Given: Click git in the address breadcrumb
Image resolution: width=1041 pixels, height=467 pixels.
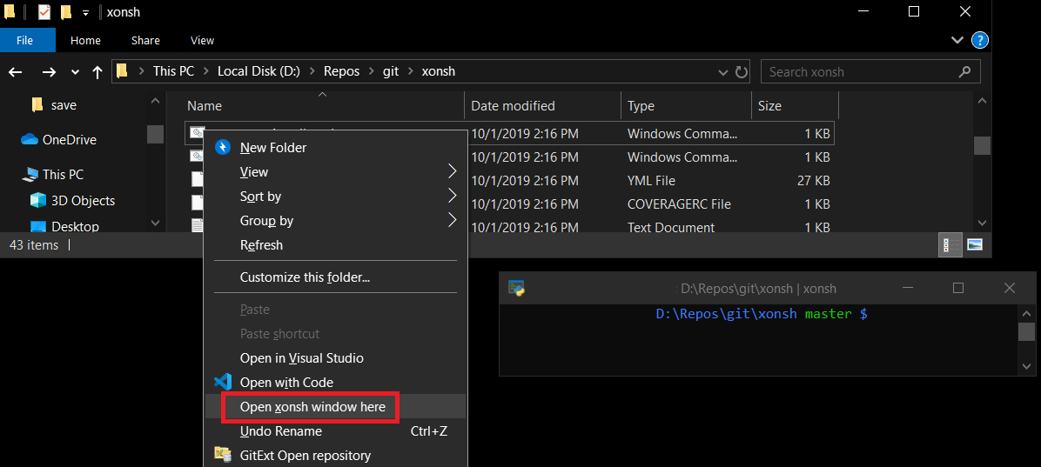Looking at the screenshot, I should coord(391,71).
